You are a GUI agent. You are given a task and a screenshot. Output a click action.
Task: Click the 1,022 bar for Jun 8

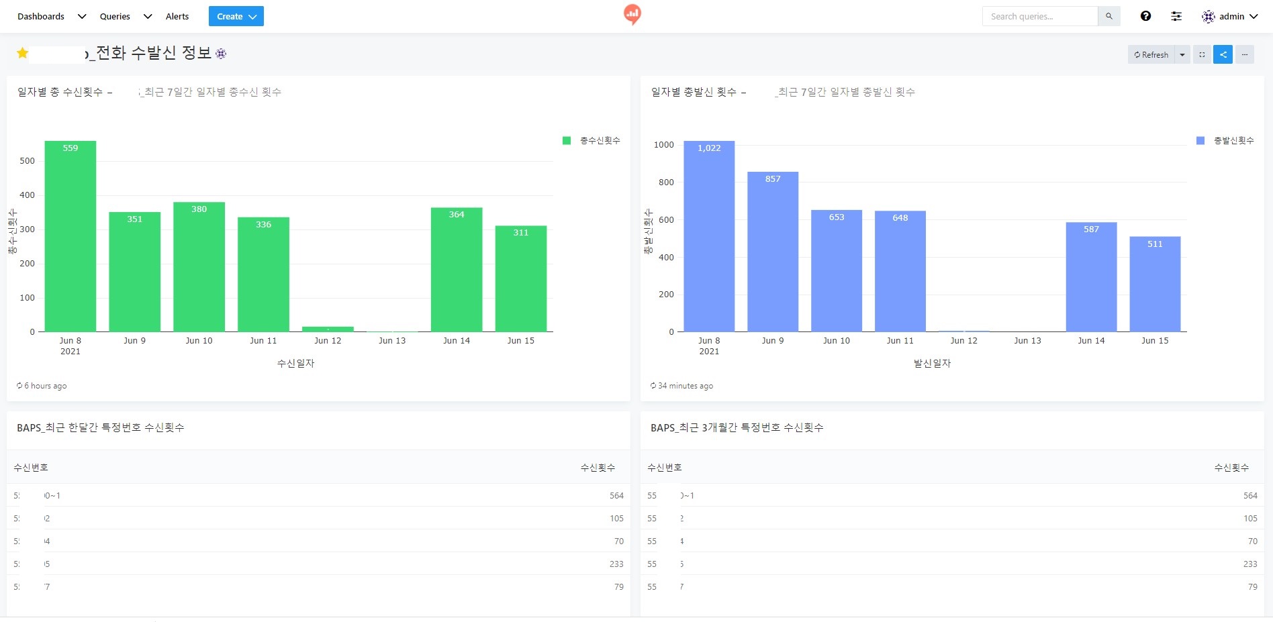(x=709, y=236)
